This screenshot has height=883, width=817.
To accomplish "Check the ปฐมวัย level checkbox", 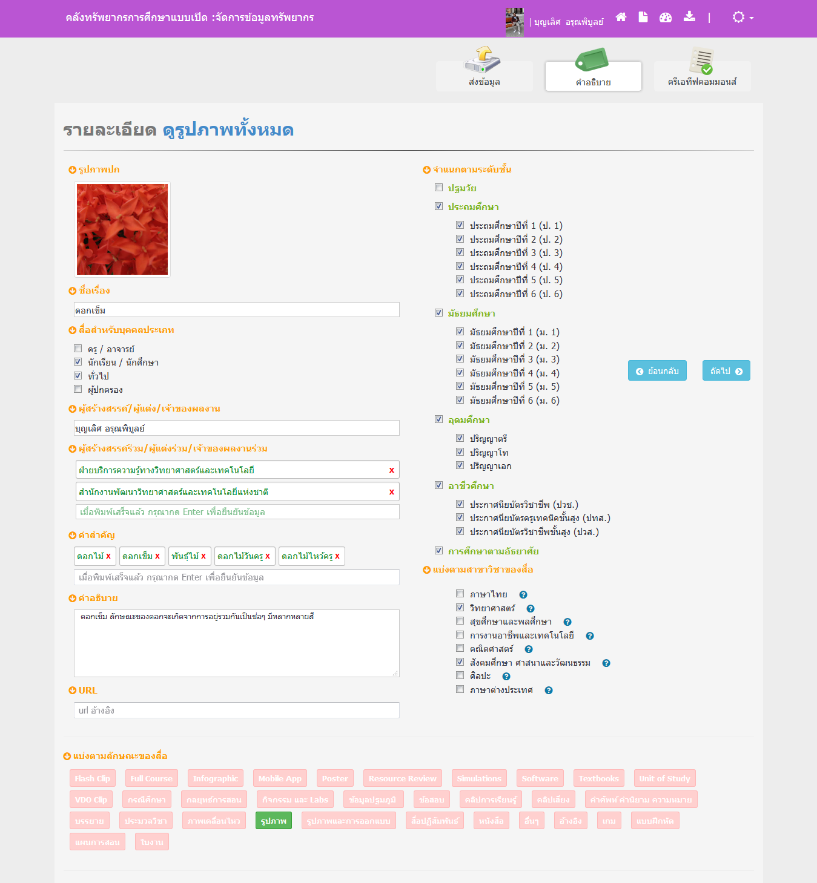I will (439, 188).
